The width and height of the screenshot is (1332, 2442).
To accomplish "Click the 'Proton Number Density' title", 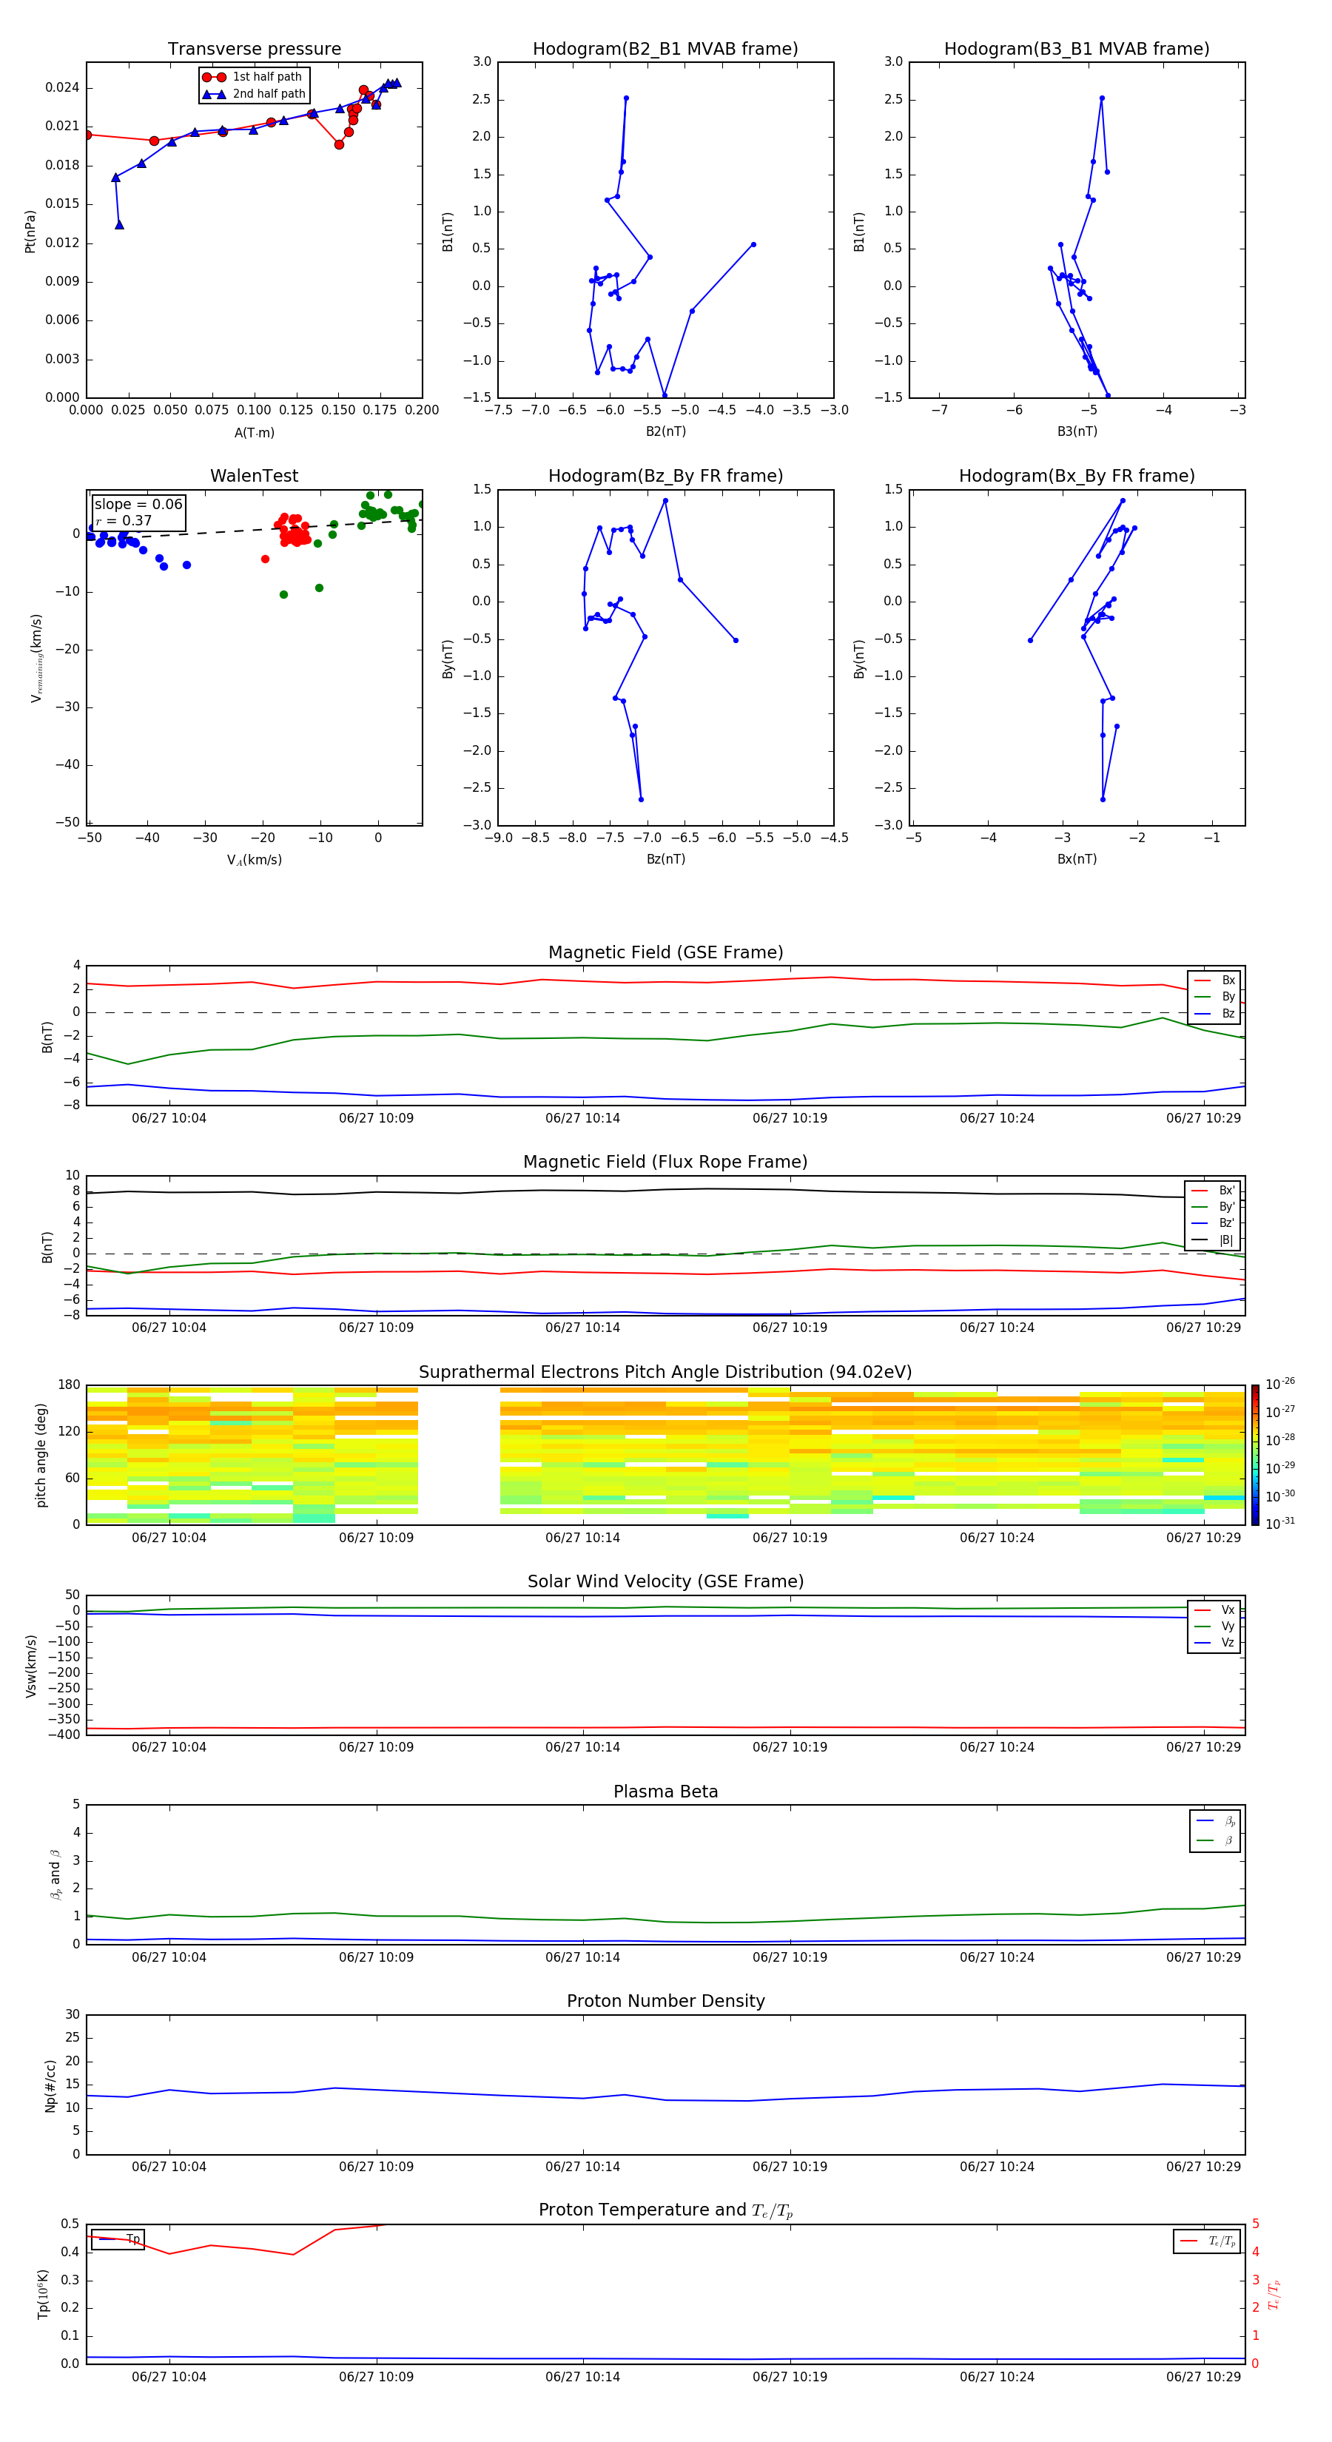I will (x=665, y=2001).
